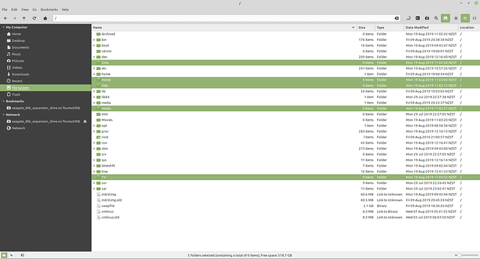Expand the boot folder row
480x259 pixels.
point(95,46)
